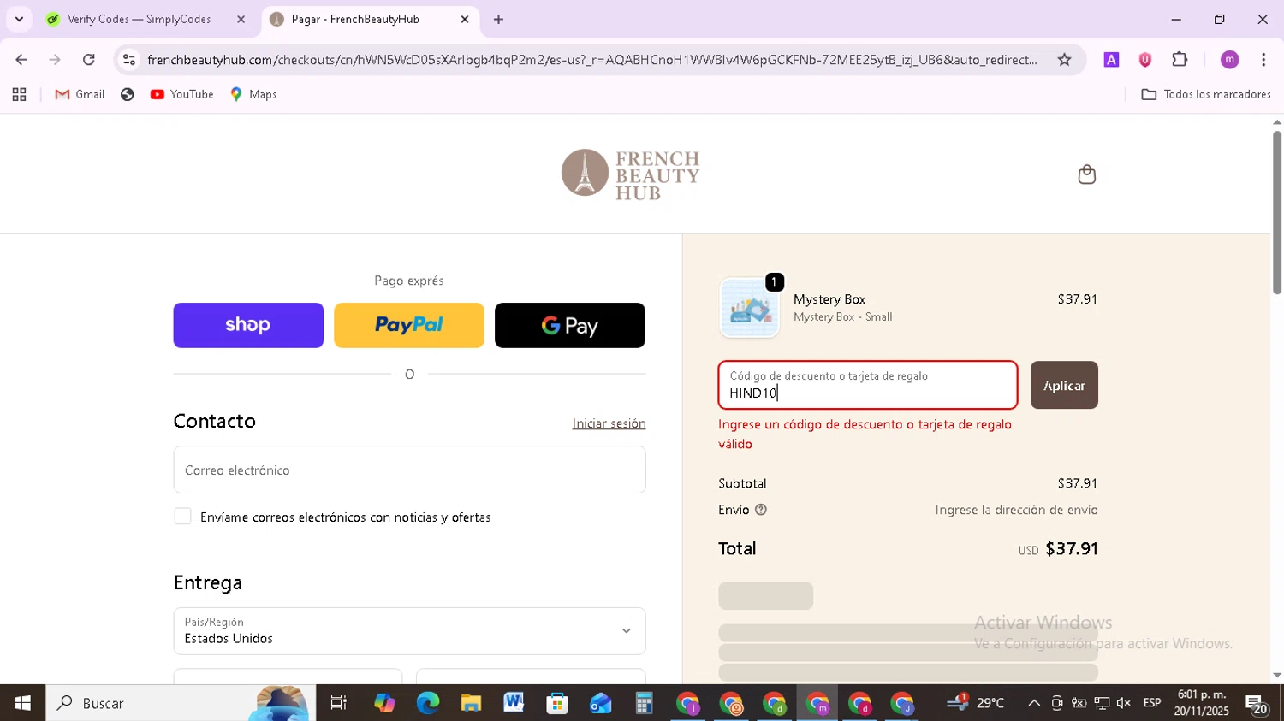Open the purple A extension icon
1284x721 pixels.
(x=1111, y=60)
